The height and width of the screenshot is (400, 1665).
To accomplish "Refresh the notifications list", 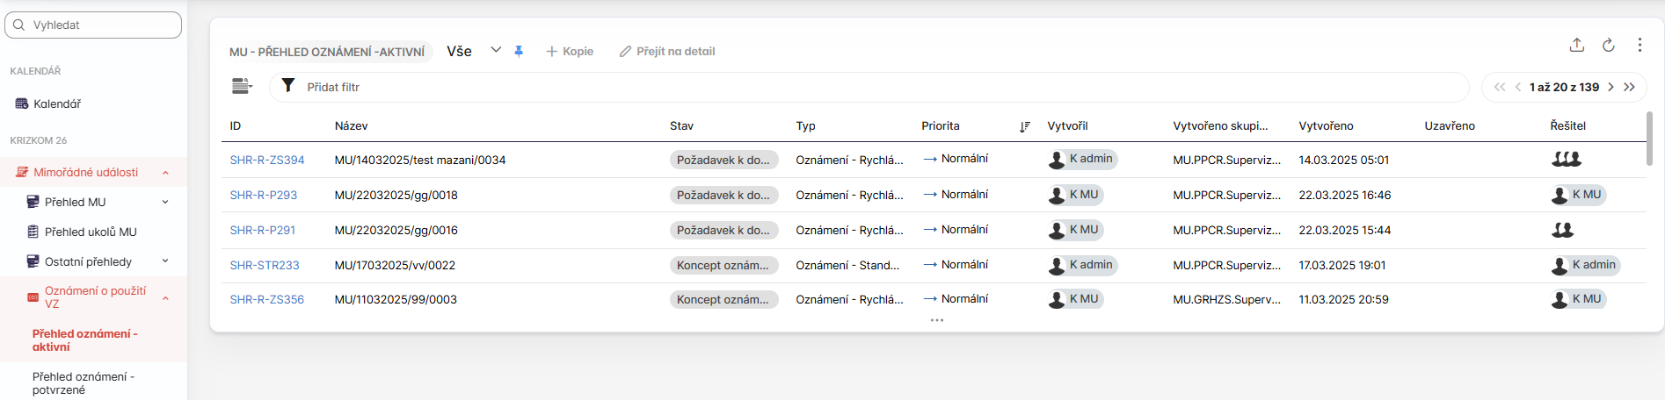I will (1608, 45).
